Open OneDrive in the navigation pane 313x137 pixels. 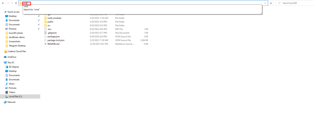(12, 57)
